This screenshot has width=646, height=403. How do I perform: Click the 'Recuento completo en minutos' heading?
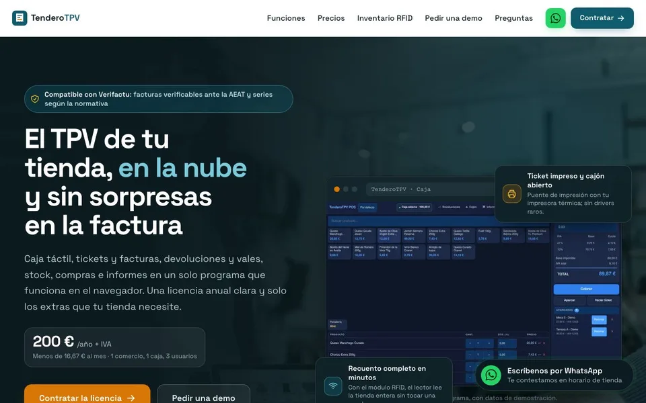coord(387,373)
